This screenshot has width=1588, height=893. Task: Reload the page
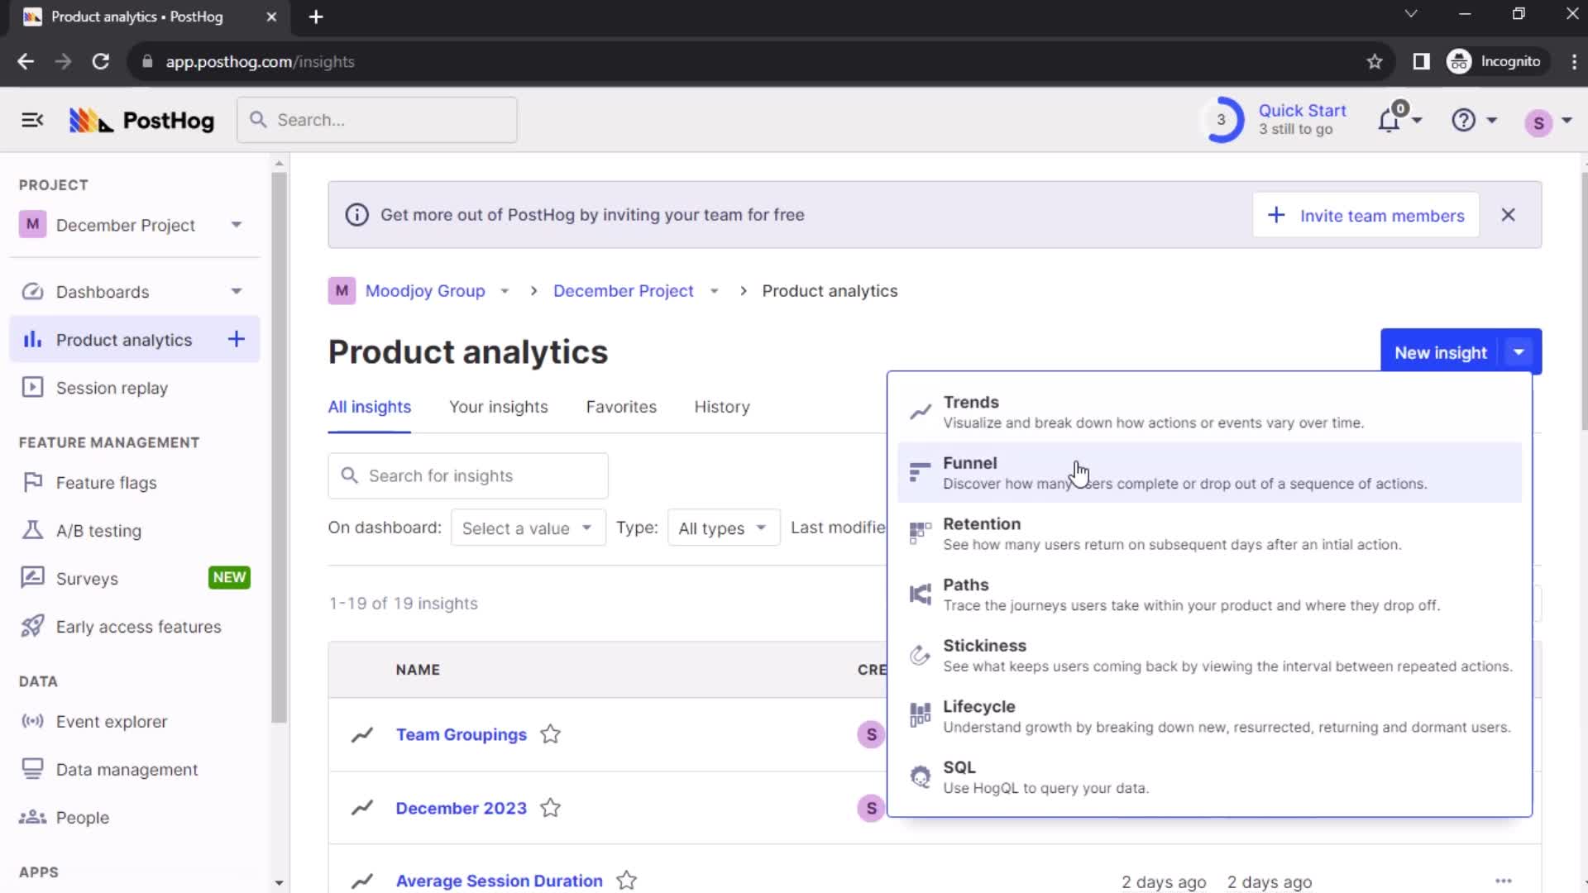tap(101, 62)
